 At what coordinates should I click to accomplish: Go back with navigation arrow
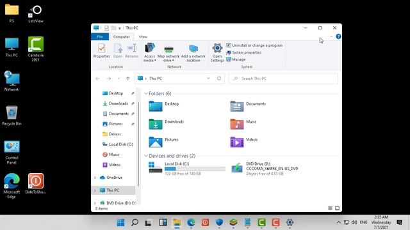[97, 79]
